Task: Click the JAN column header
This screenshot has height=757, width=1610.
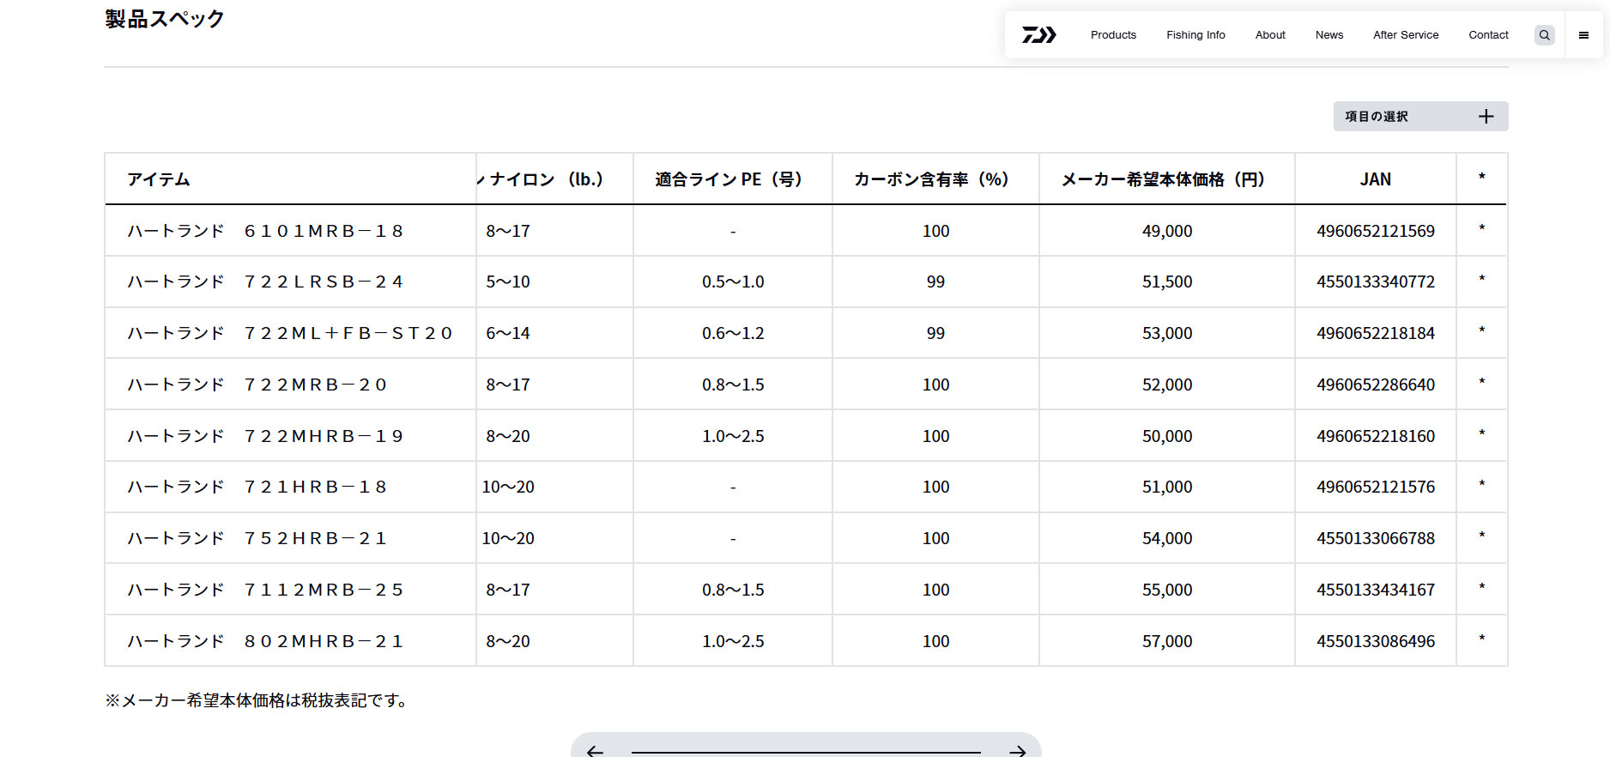Action: 1376,179
